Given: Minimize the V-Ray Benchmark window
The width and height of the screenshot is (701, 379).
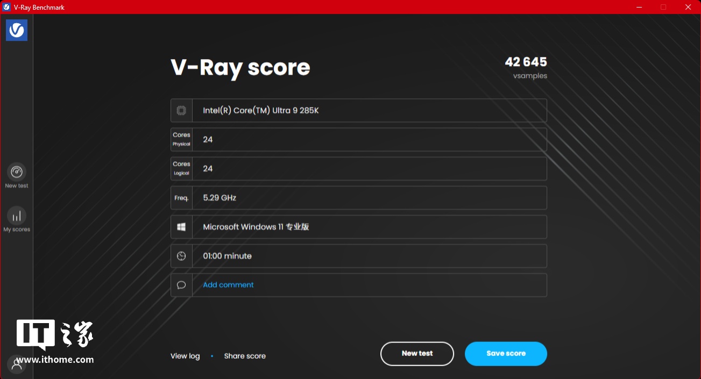Looking at the screenshot, I should pyautogui.click(x=639, y=7).
